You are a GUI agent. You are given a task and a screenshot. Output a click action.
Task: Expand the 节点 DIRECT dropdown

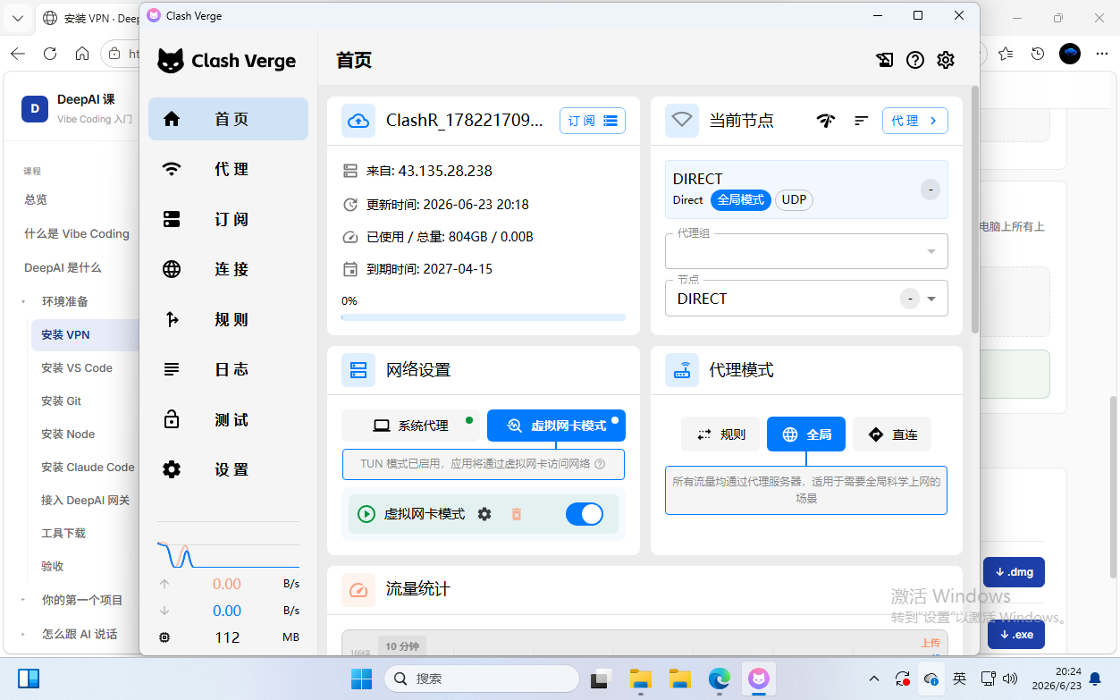[806, 299]
